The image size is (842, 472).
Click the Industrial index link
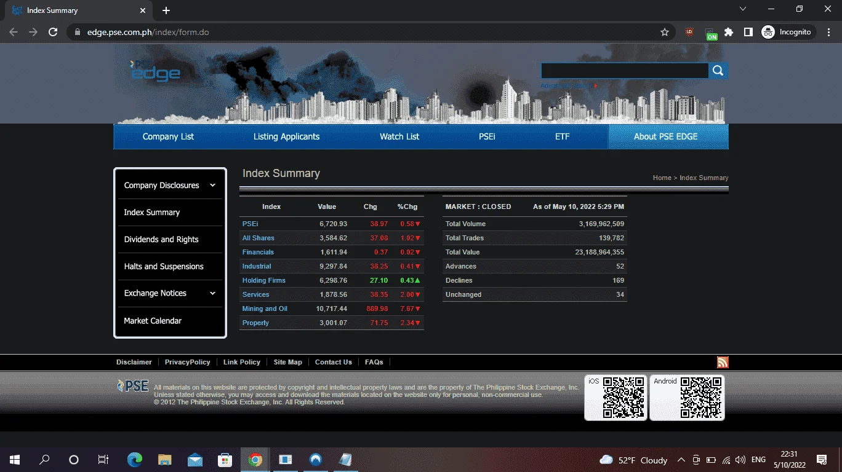[257, 266]
